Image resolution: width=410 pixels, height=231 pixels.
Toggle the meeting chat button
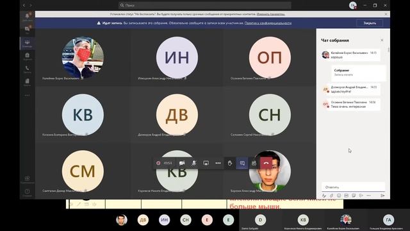[x=242, y=163]
